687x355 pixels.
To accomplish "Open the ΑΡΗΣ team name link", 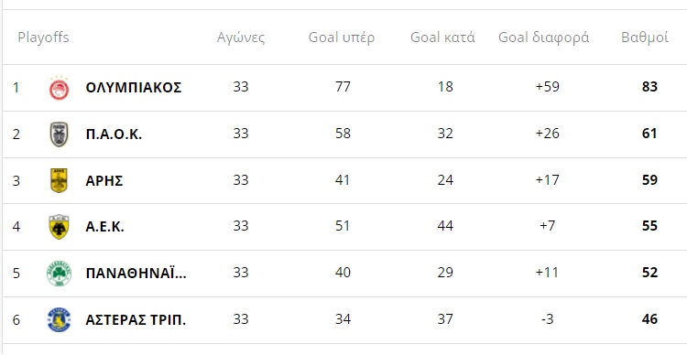I will tap(104, 180).
